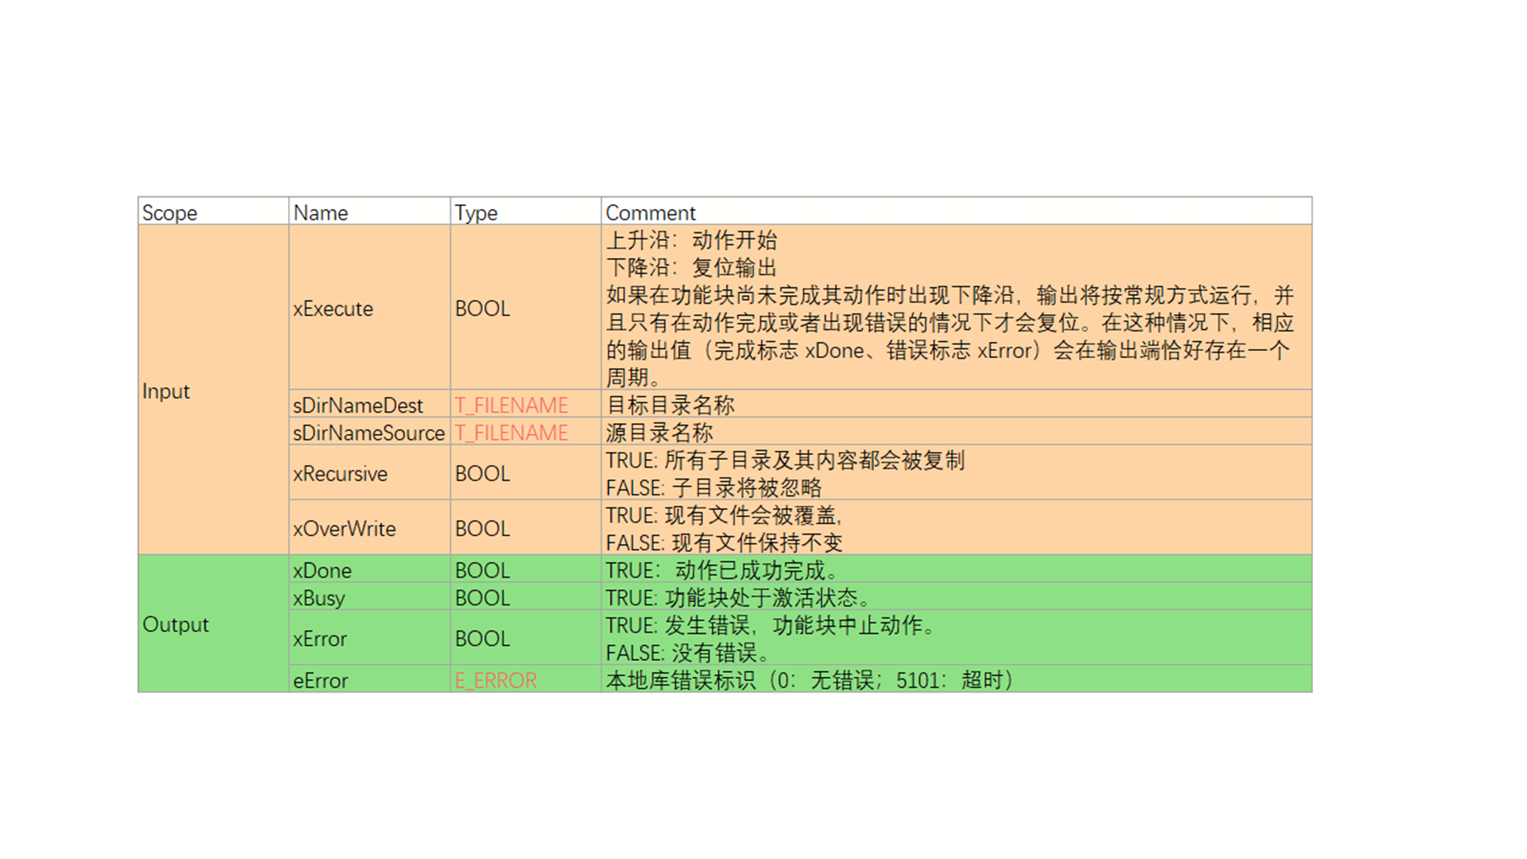Open the E_ERROR type link

(x=495, y=680)
